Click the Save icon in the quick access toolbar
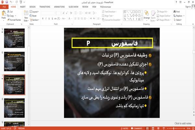This screenshot has width=195, height=130. [x=7, y=2]
